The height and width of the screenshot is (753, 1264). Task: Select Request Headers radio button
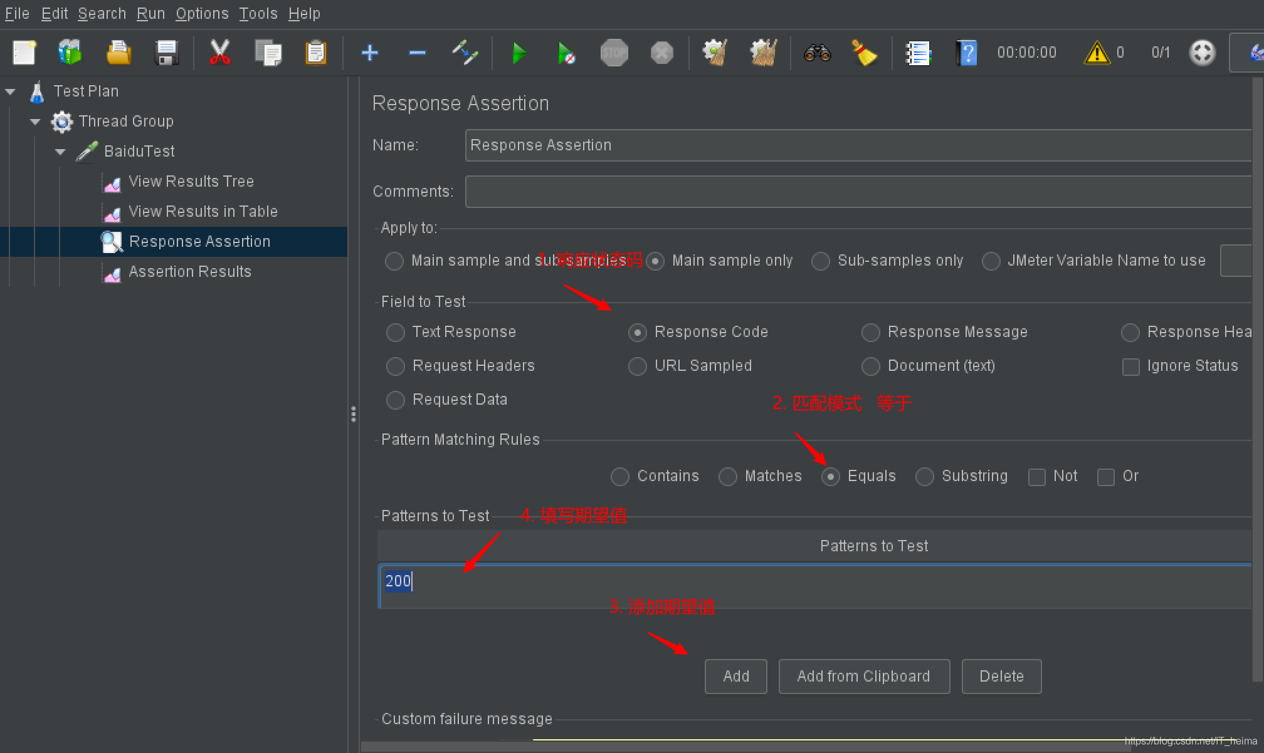pos(396,366)
